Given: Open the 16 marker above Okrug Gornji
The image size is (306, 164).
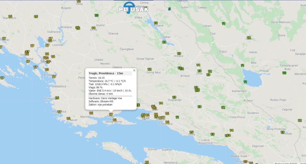Looking at the screenshot, I should point(114,120).
